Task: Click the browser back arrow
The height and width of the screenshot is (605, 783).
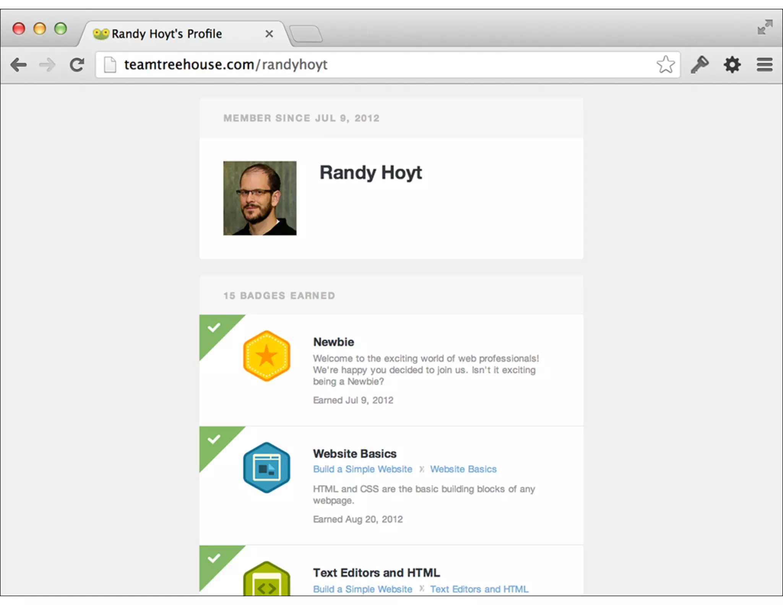Action: pos(18,65)
